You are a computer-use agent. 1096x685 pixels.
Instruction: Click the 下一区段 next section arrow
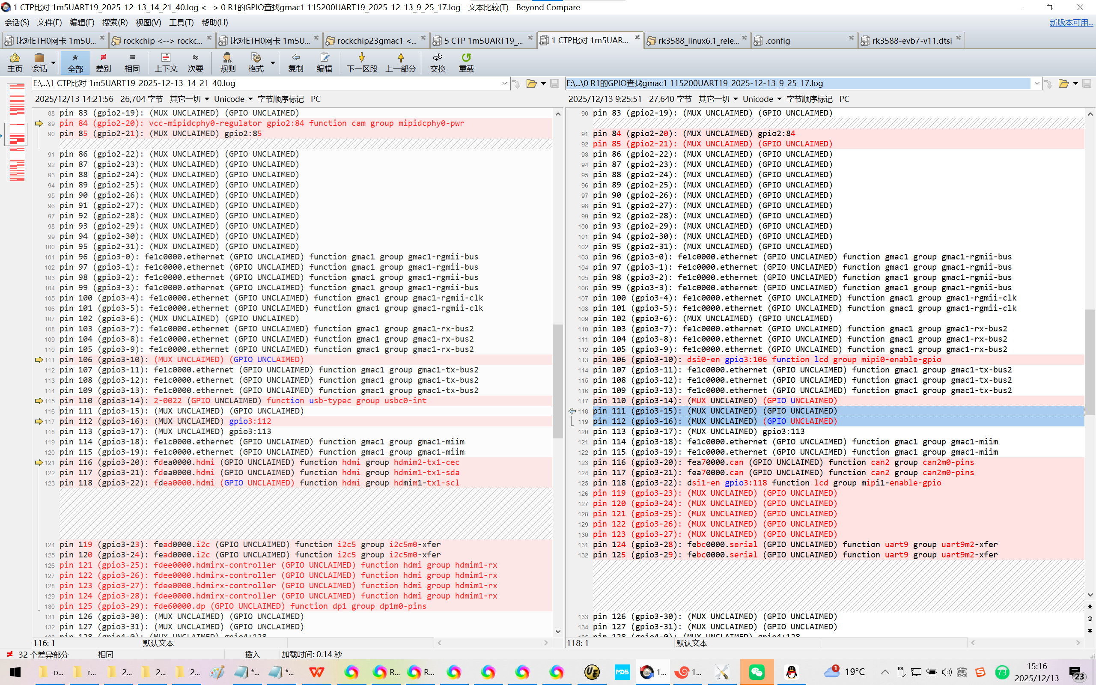tap(361, 62)
